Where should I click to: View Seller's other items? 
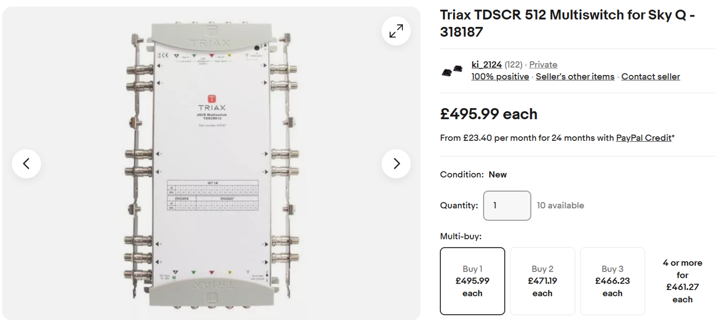575,76
